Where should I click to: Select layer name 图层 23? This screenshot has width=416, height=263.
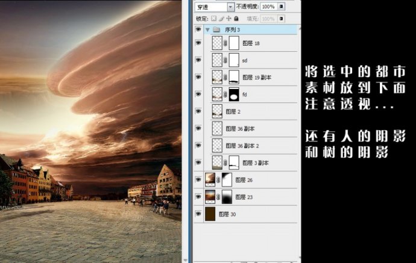pos(244,197)
